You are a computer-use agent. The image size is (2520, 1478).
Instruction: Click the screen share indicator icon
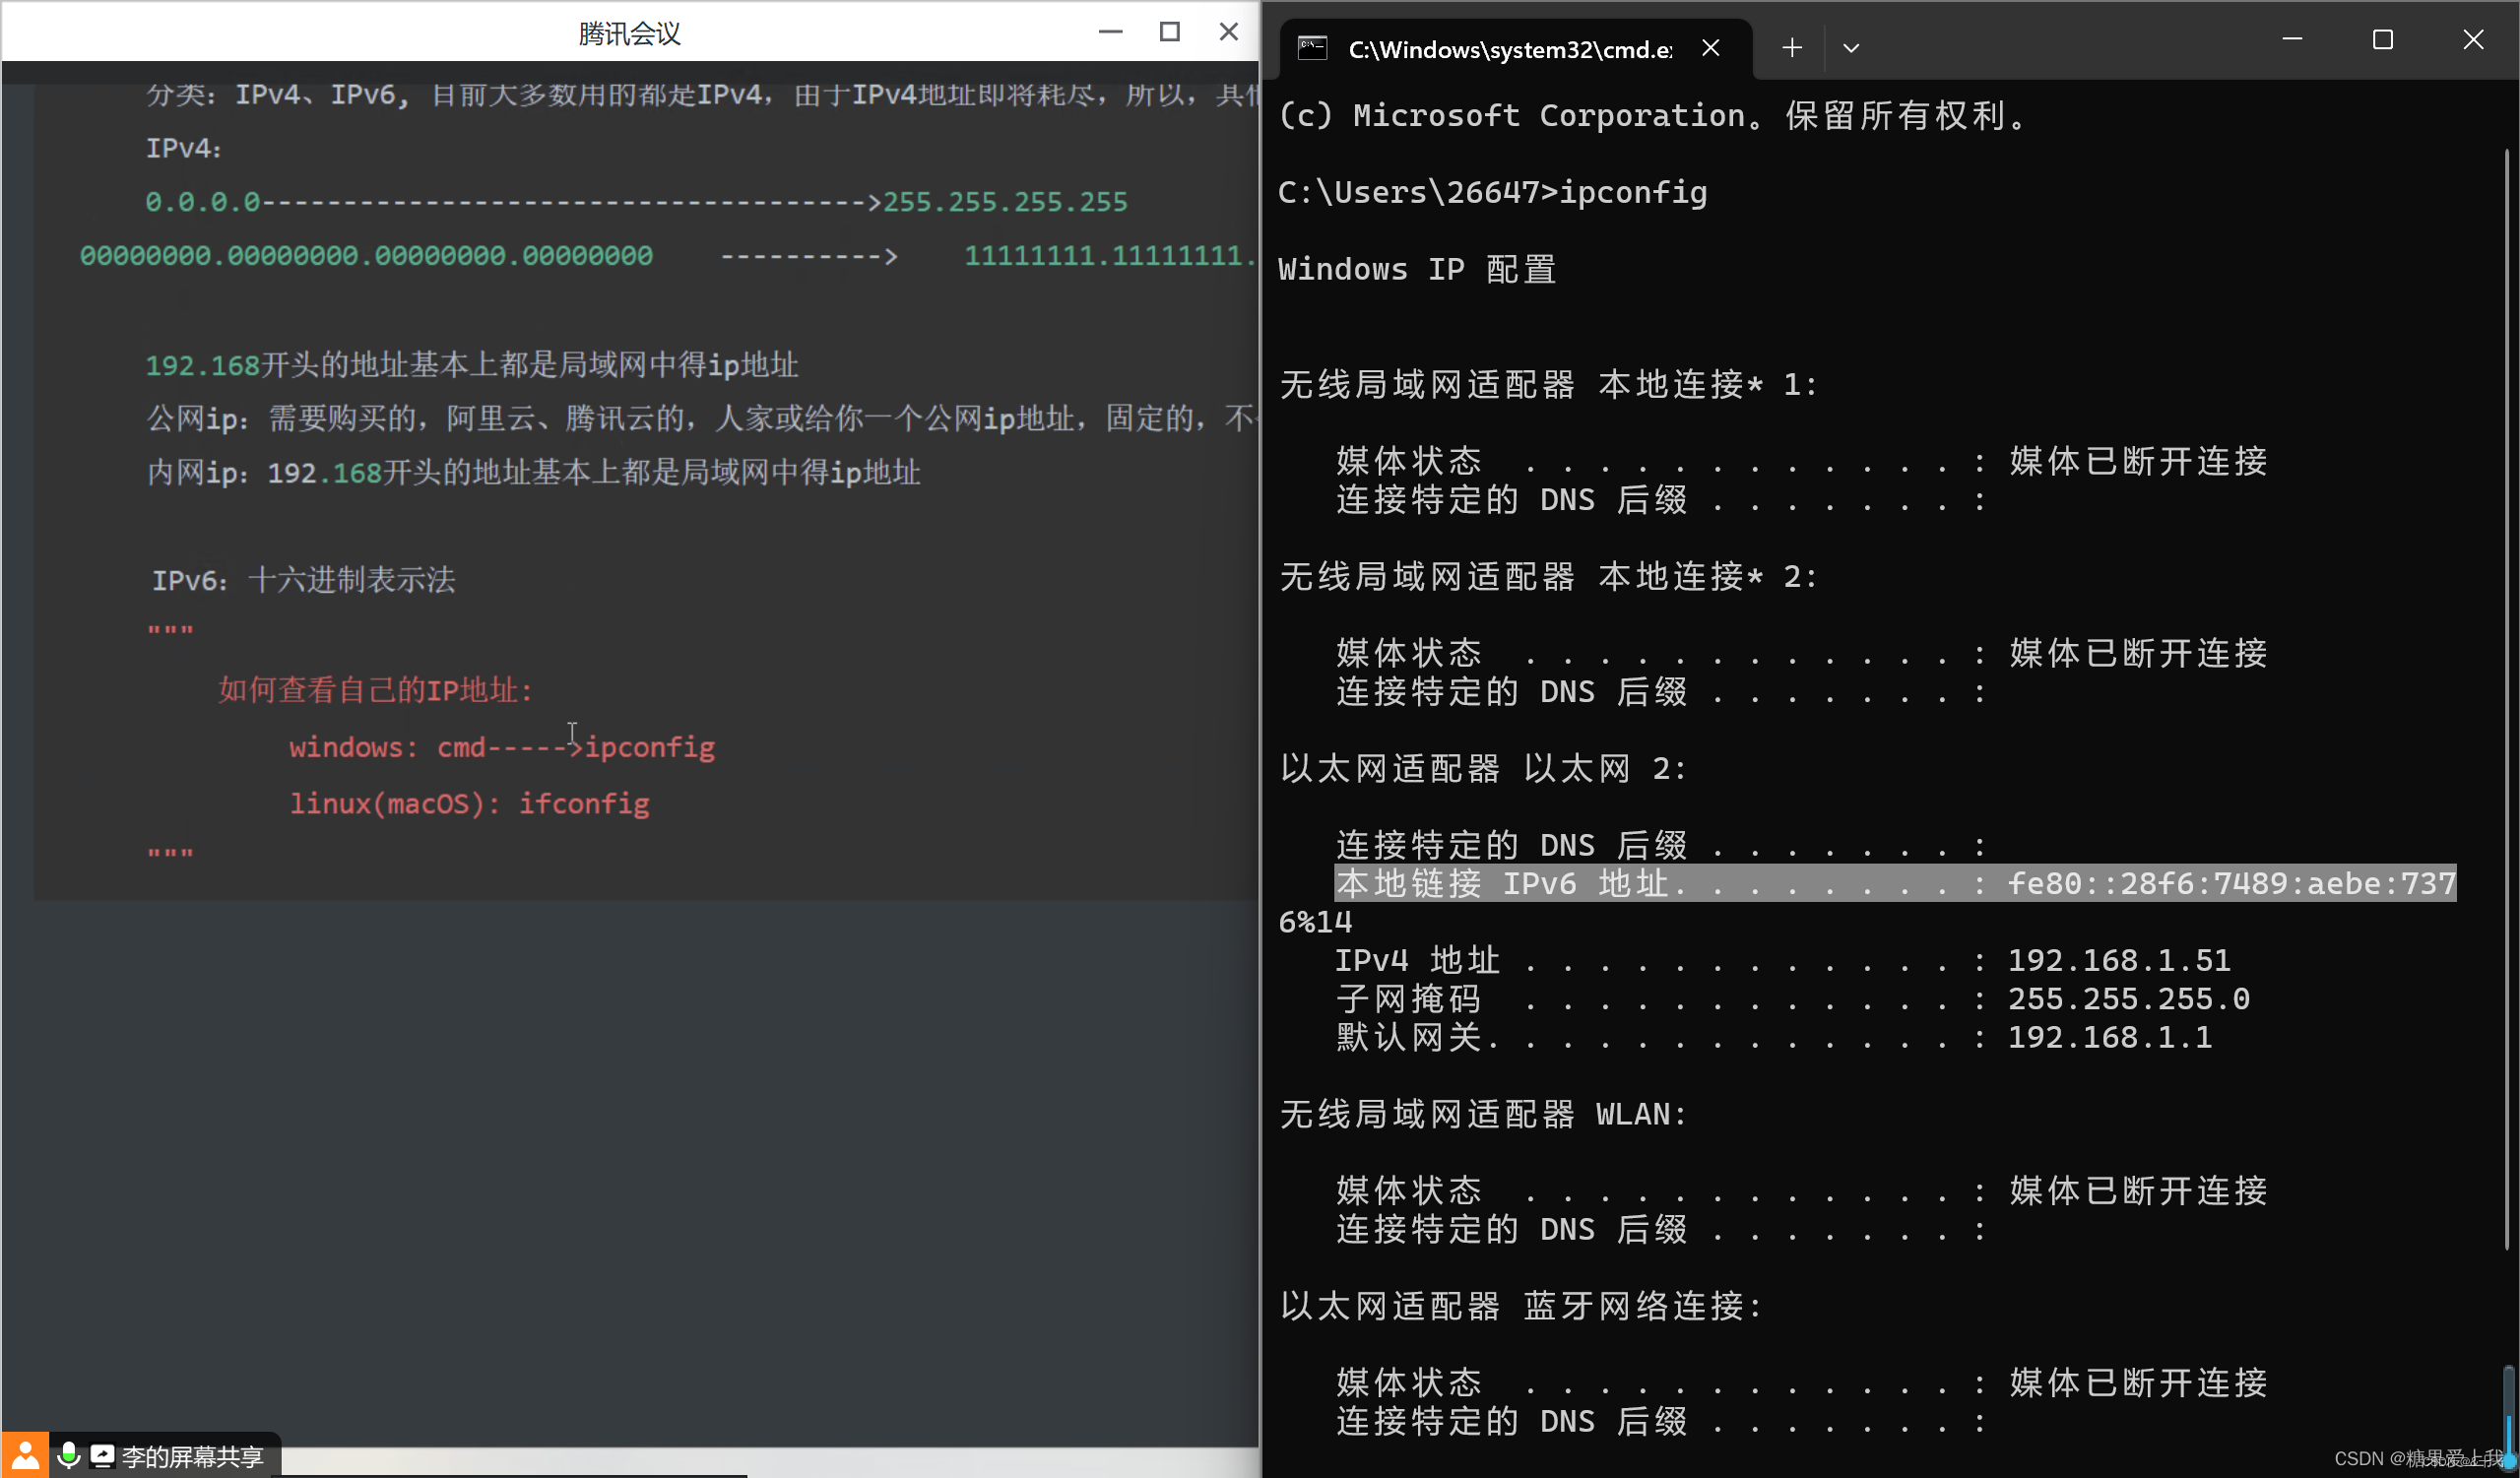click(102, 1455)
